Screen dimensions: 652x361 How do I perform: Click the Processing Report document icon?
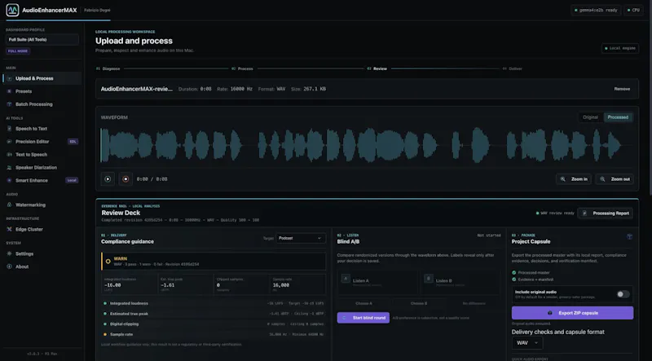pos(584,213)
